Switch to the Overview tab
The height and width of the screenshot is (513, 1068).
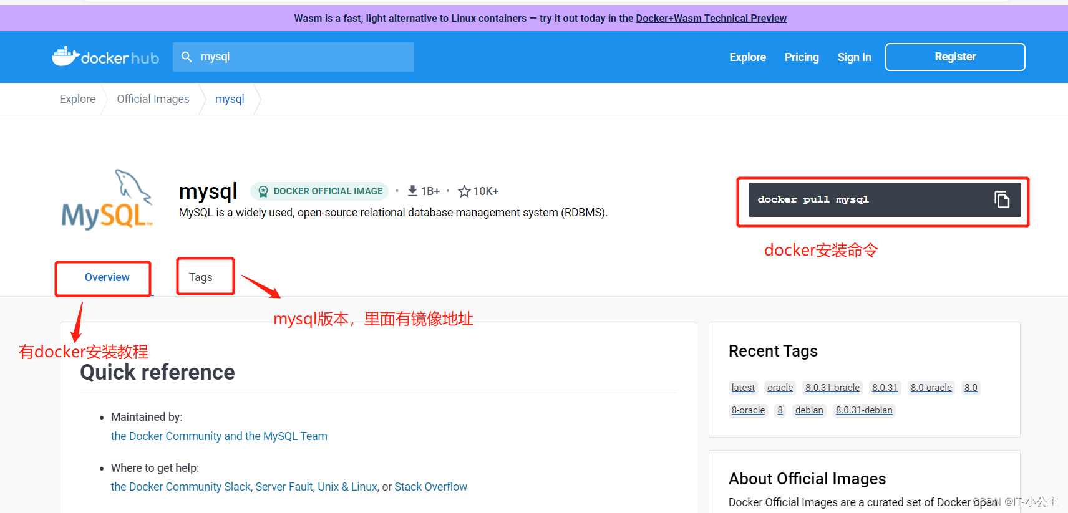pyautogui.click(x=107, y=277)
